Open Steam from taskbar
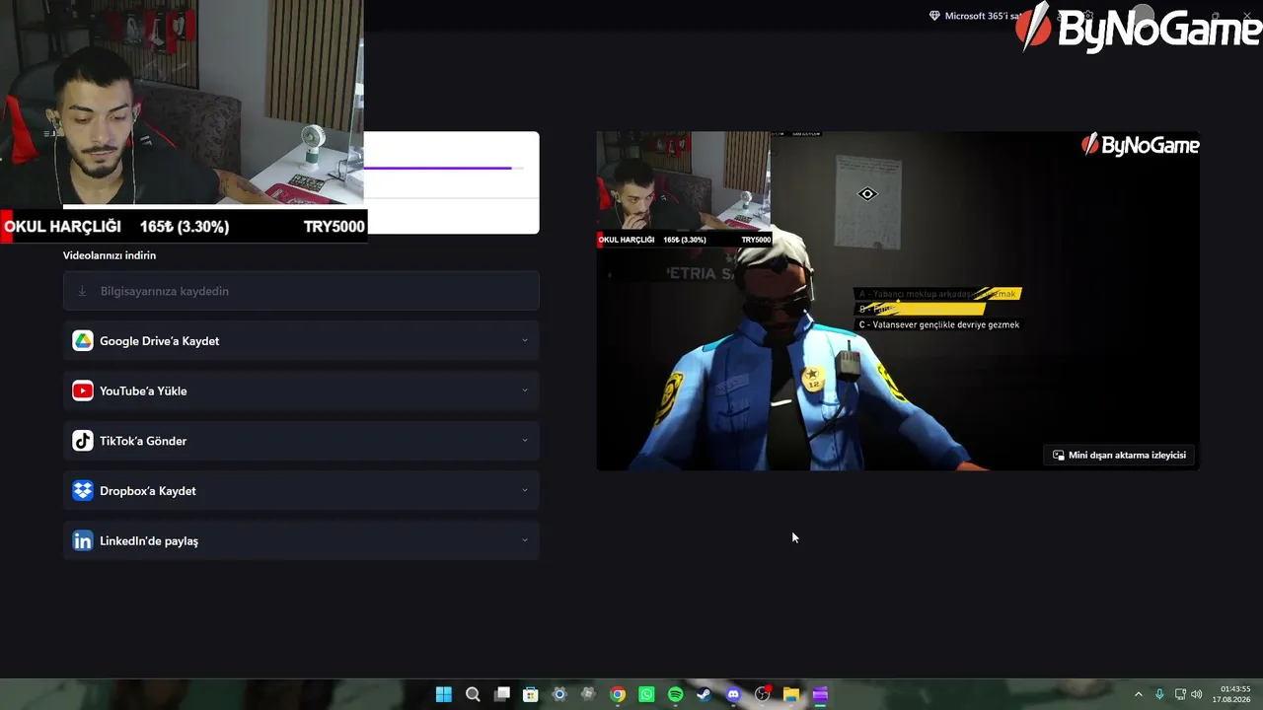Viewport: 1263px width, 710px height. pyautogui.click(x=704, y=694)
